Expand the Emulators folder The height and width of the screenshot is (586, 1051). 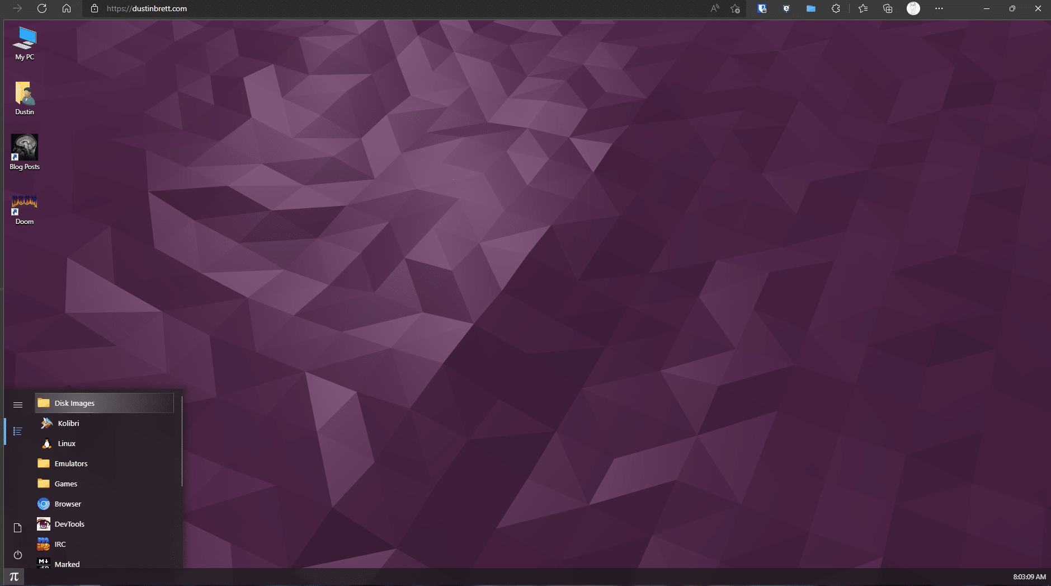(105, 463)
